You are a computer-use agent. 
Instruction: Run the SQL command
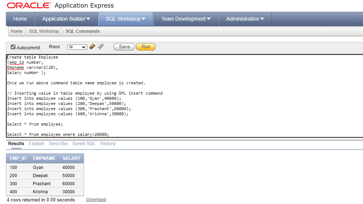coord(146,47)
